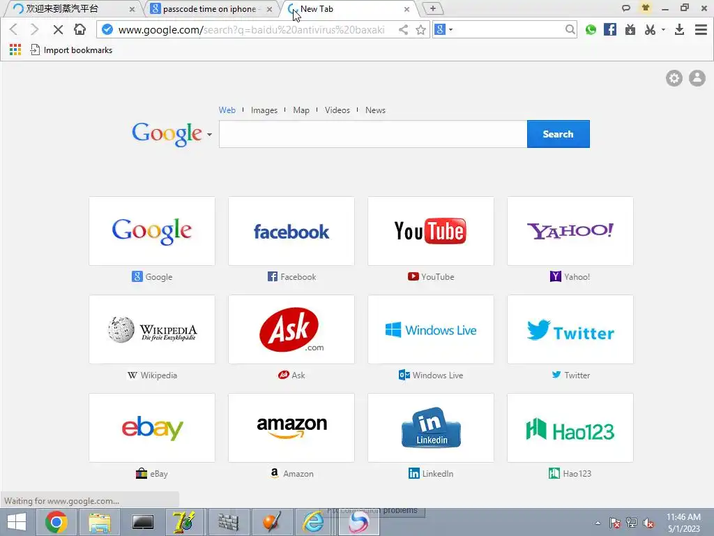Open the user account avatar icon
This screenshot has height=536, width=714.
click(x=697, y=78)
